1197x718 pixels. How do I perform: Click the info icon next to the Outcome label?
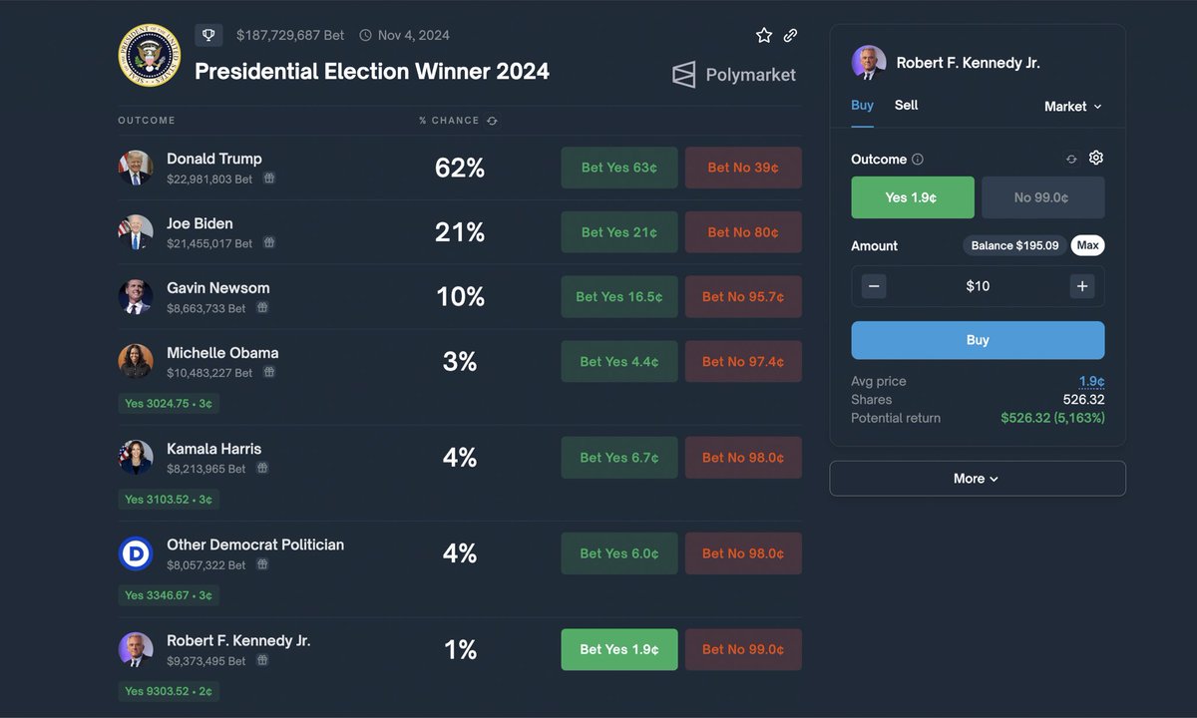click(918, 160)
